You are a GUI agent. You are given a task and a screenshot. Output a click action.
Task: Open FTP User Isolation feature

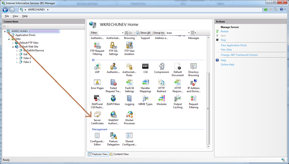[x=129, y=48]
